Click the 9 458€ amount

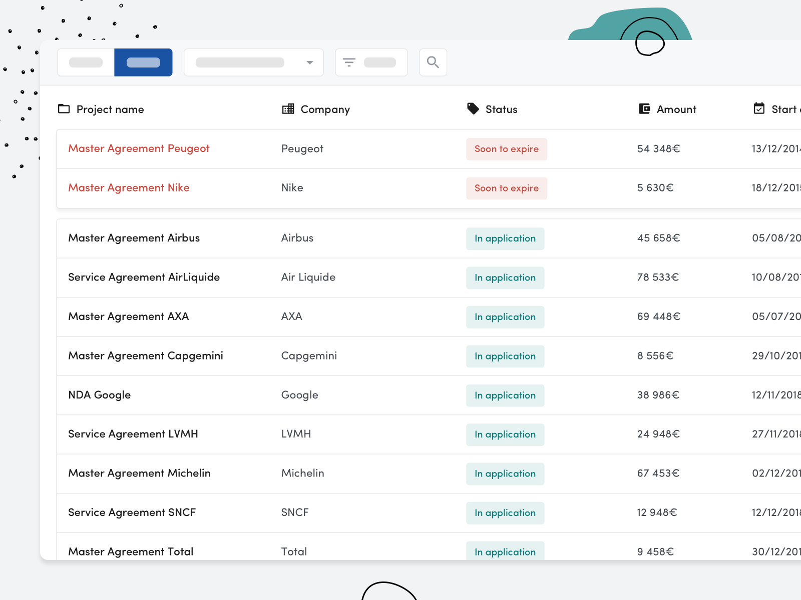click(655, 551)
